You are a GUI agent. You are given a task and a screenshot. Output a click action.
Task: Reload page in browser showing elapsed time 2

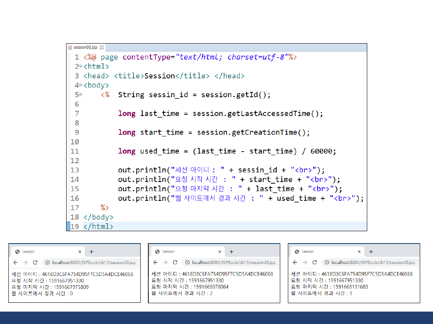coord(175,262)
